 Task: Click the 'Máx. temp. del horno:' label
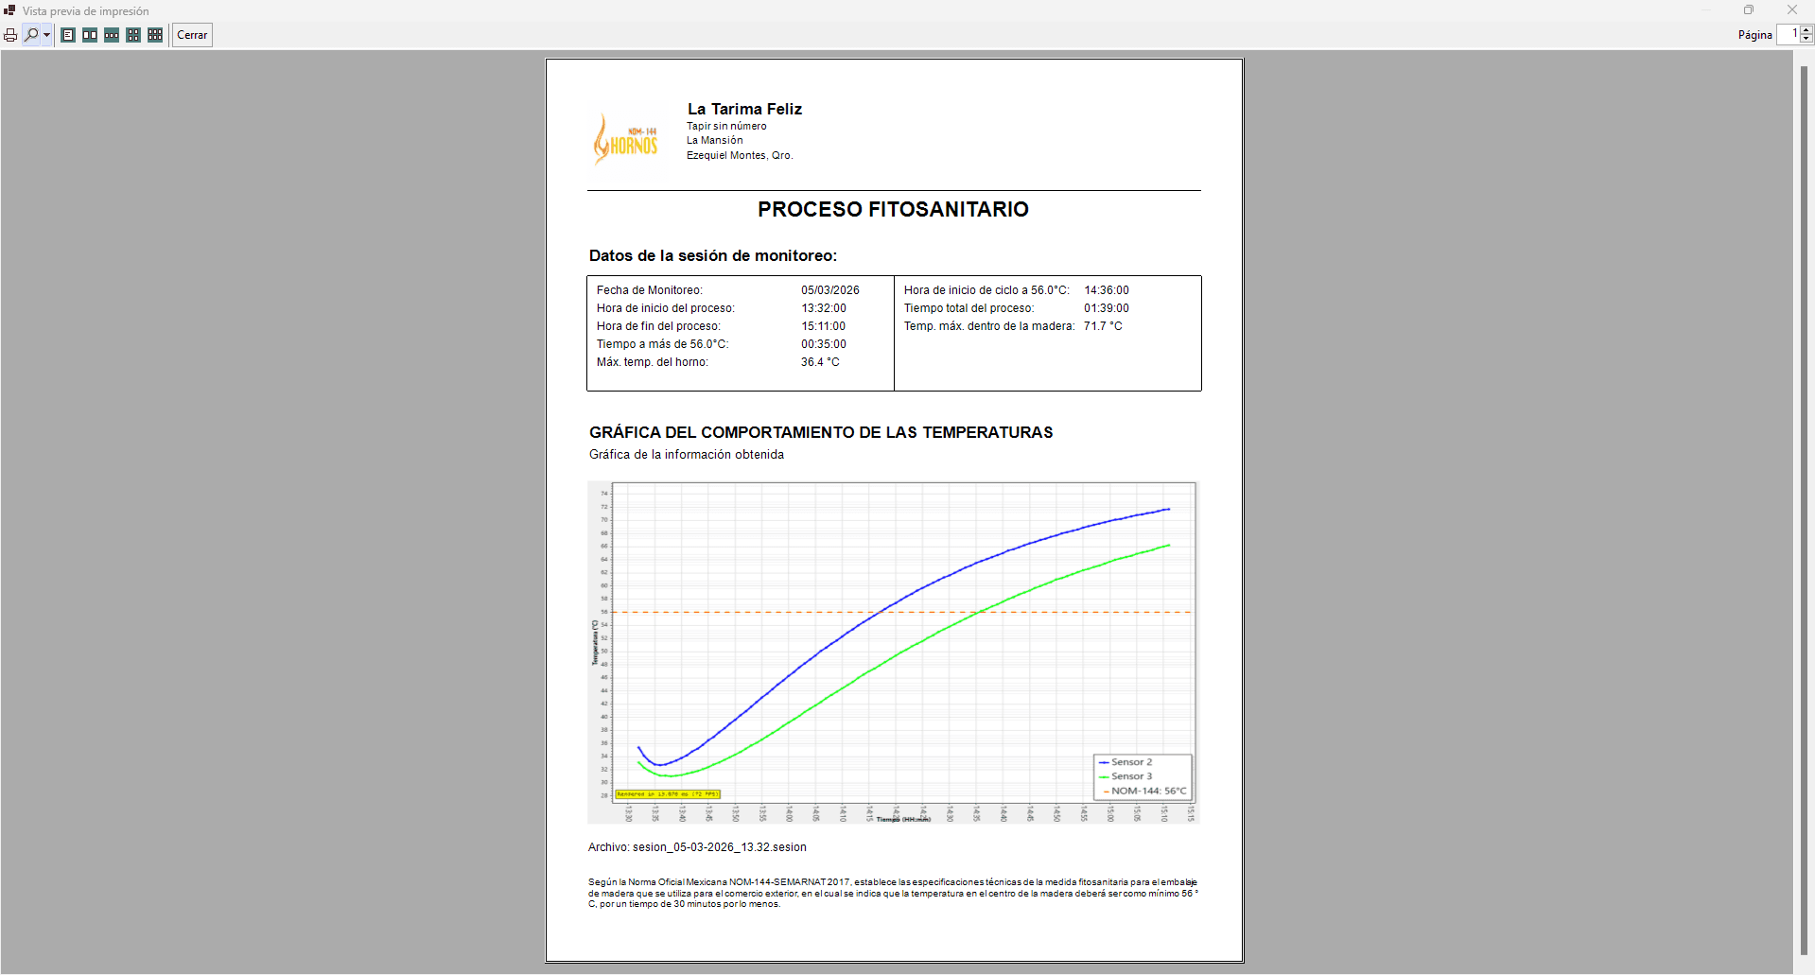pyautogui.click(x=653, y=362)
